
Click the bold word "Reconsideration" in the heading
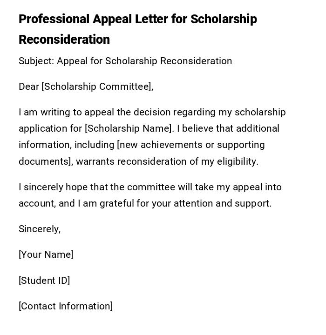(x=64, y=40)
